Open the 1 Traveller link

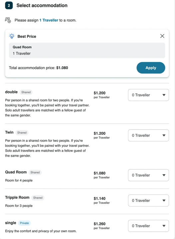coord(49,20)
